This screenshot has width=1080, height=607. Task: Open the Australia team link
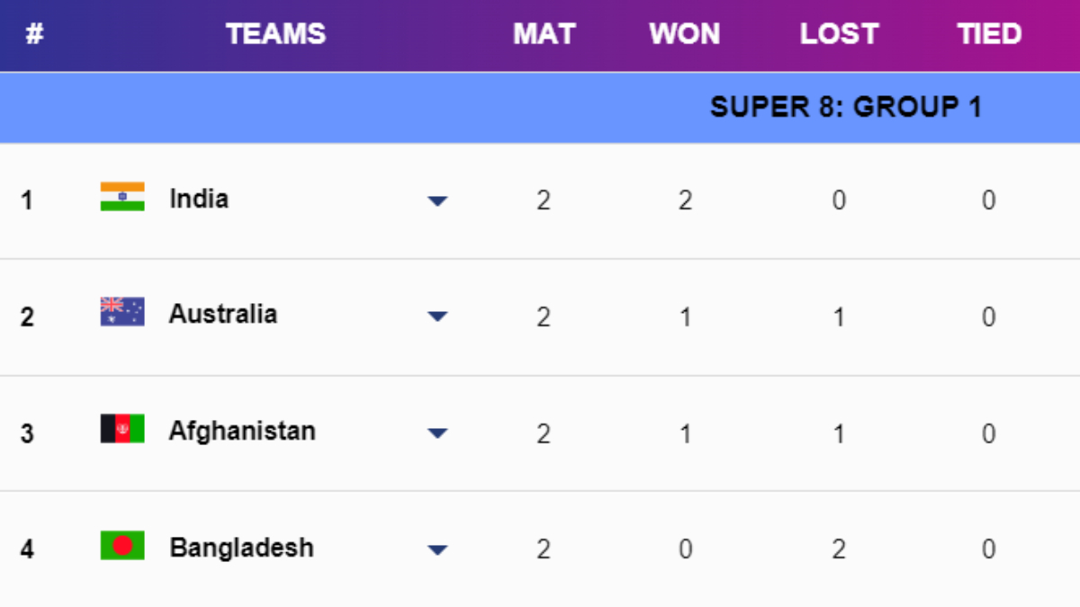click(x=223, y=315)
